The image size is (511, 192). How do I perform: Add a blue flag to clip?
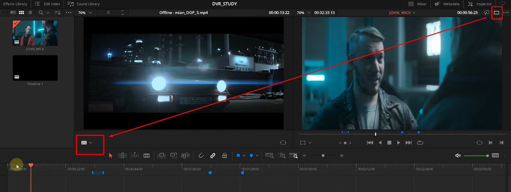(238, 156)
